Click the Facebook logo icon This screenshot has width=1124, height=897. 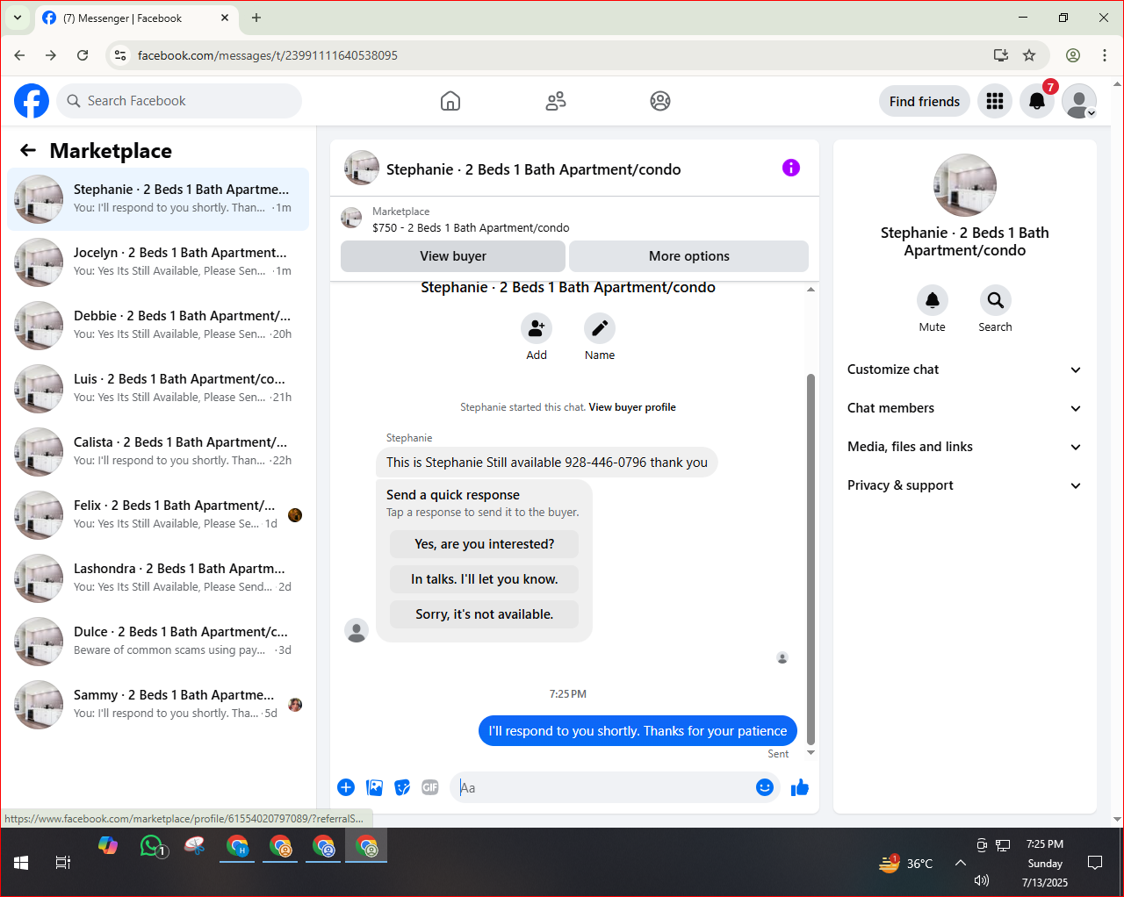coord(32,101)
